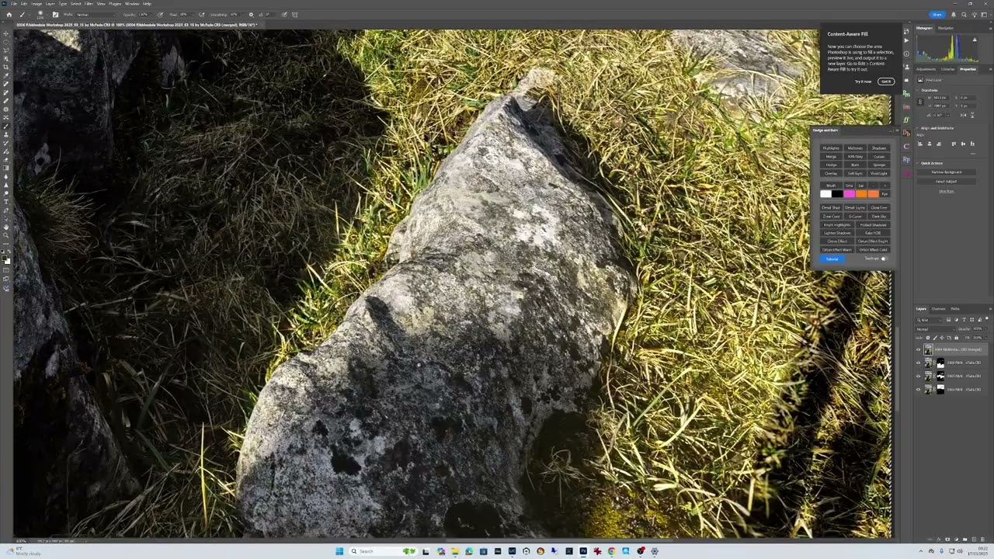
Task: Filter layers by adjustment icon
Action: point(956,320)
